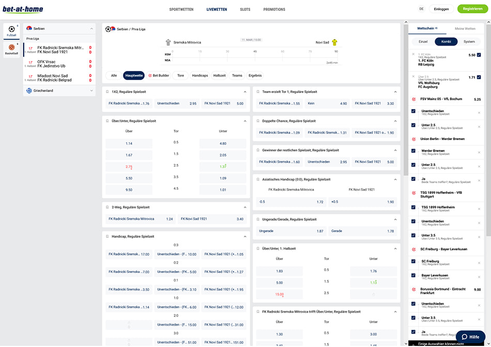Bookmark the 2-Weg, Reguläre Spielzeit market
Viewport: 491px width, 347px height.
(108, 207)
